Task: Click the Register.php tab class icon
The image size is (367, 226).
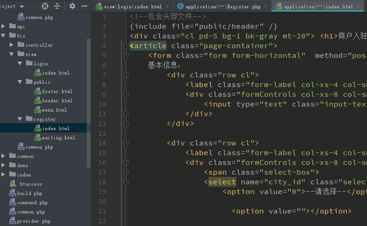Action: (180, 6)
